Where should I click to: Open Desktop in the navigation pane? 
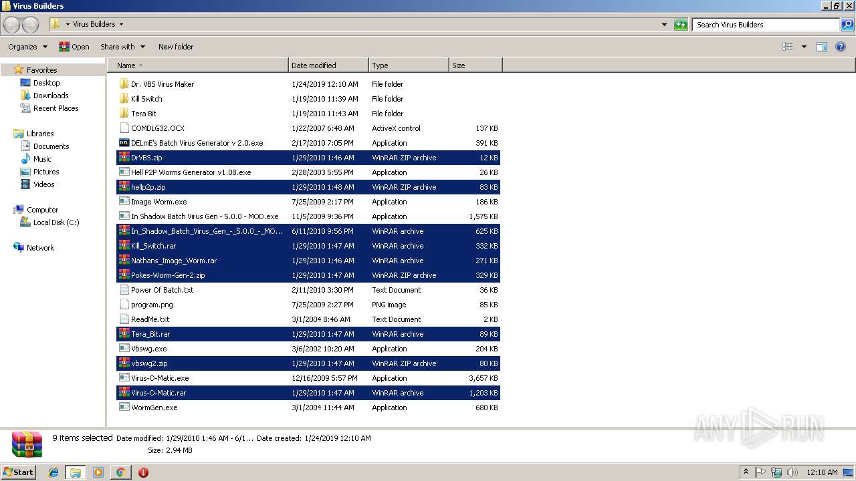pyautogui.click(x=46, y=83)
